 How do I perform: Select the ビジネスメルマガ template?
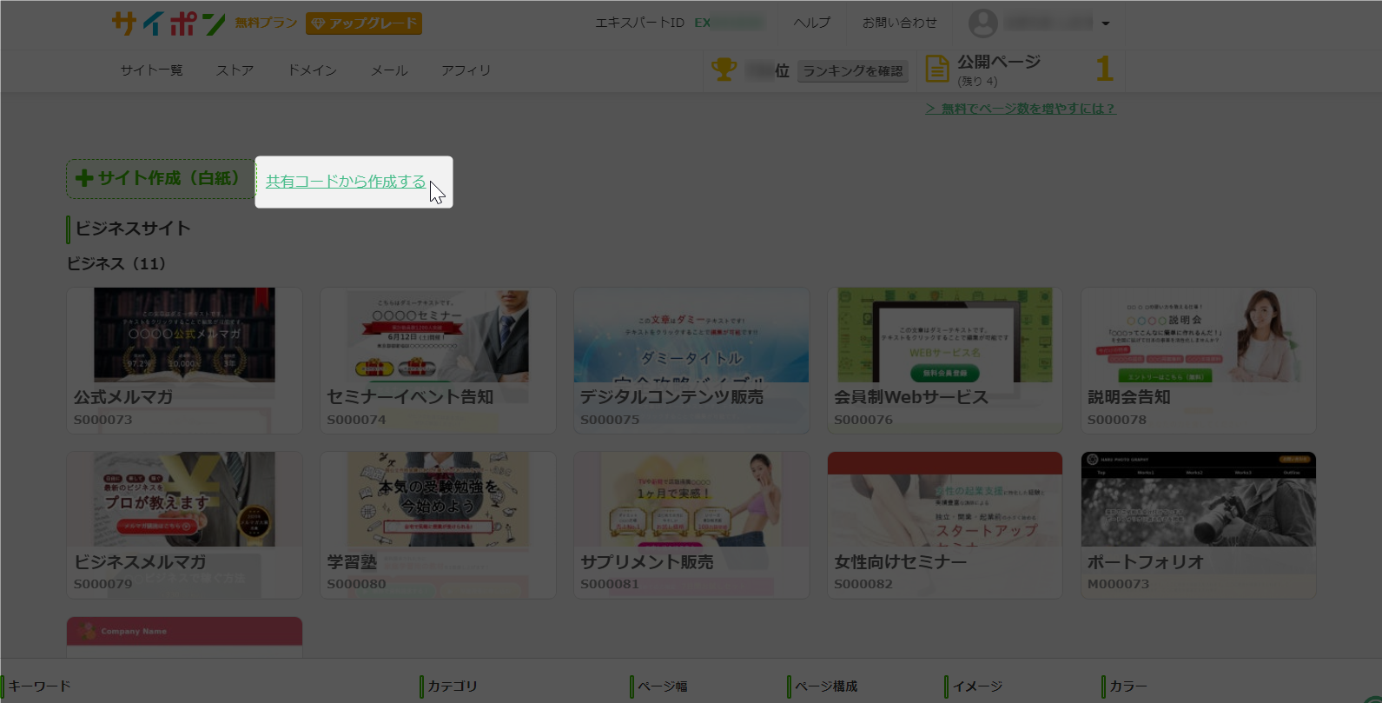[184, 525]
